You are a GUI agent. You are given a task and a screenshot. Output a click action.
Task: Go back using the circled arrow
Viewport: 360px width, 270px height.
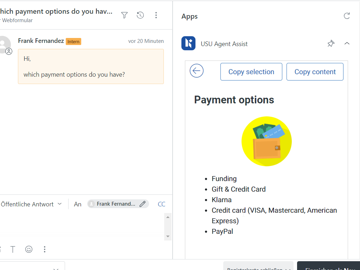pos(197,71)
